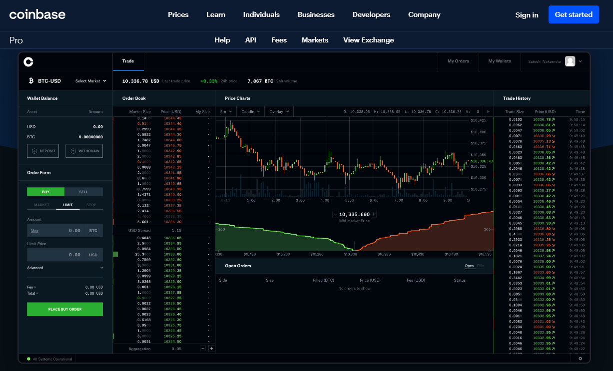Expand the Advanced order options

[x=65, y=268]
